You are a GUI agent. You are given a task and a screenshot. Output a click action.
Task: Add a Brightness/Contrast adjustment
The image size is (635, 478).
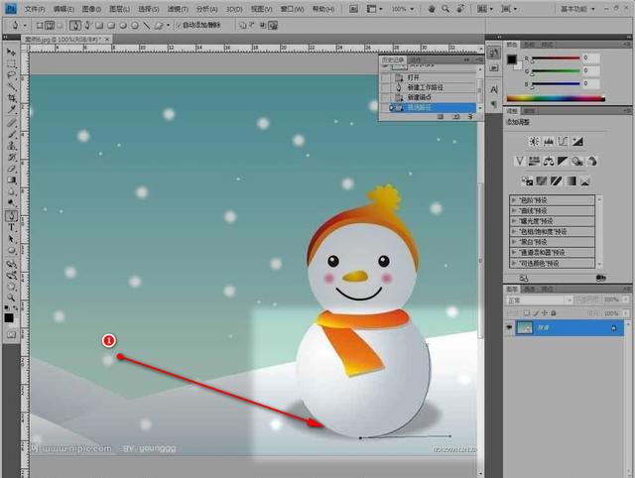point(531,140)
